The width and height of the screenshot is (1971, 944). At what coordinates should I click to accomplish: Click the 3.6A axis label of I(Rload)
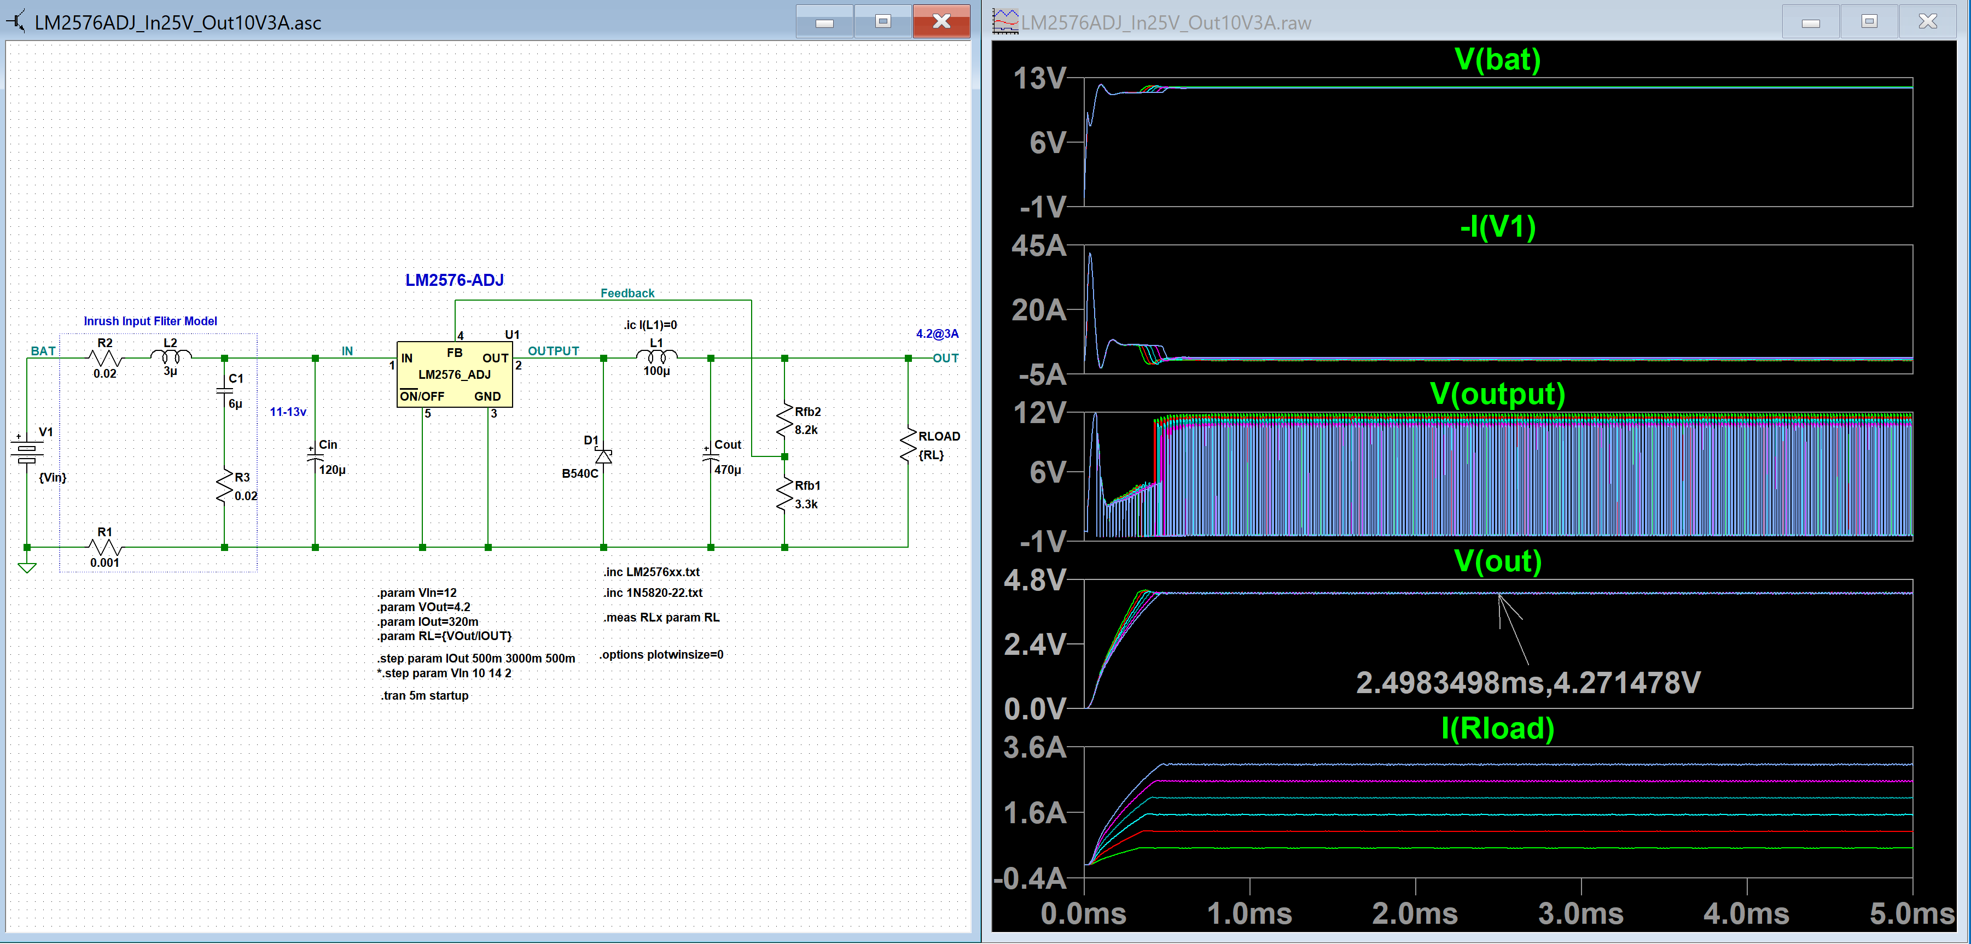point(1035,748)
